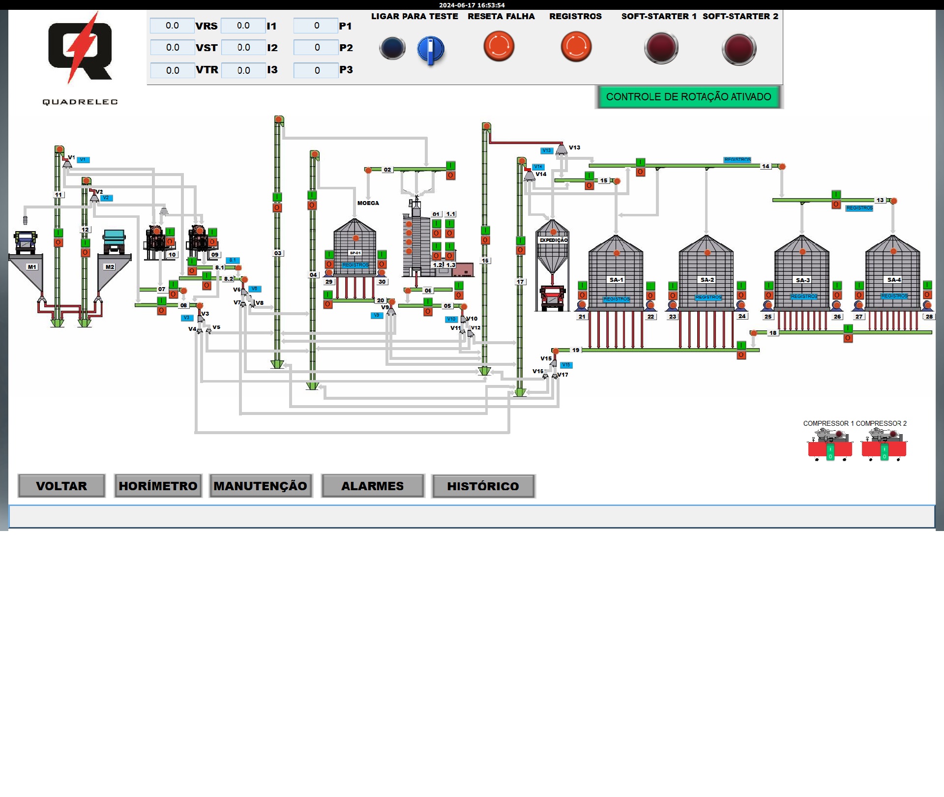Open the HISTÓRICO screen
This screenshot has width=944, height=797.
[x=483, y=486]
